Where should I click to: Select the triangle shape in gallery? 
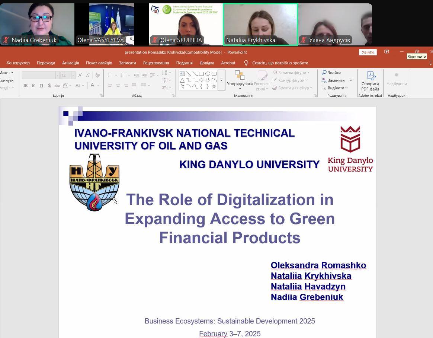[182, 80]
